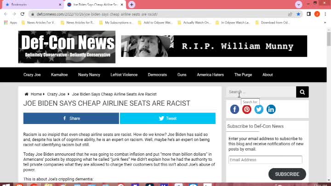Open the Leftist Violence menu item
This screenshot has height=186, width=331.
point(124,75)
